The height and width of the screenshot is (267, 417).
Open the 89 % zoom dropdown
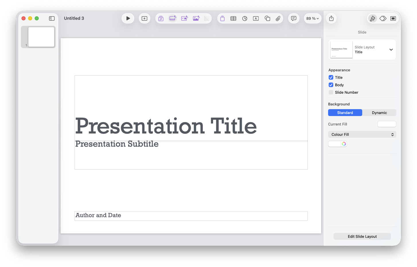point(313,18)
